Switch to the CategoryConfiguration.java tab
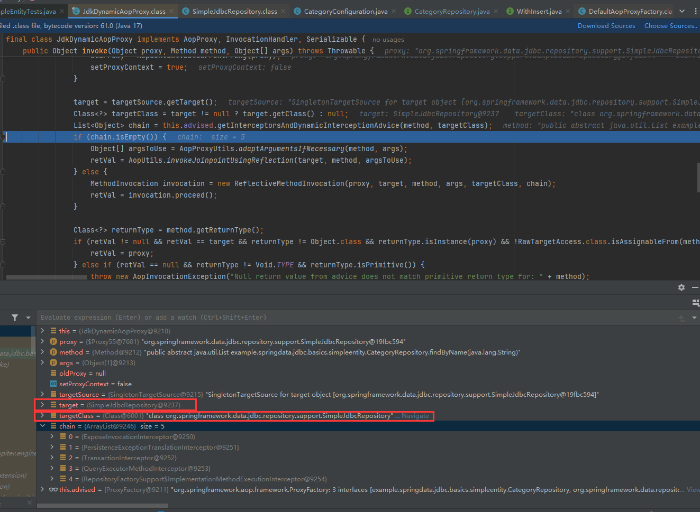 click(x=346, y=11)
